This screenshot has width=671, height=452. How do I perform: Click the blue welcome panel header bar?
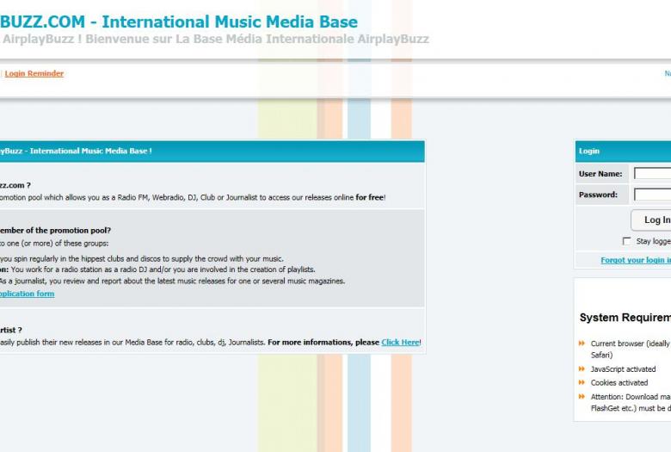(x=211, y=152)
